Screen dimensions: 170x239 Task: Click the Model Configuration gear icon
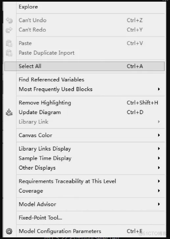coord(9,231)
